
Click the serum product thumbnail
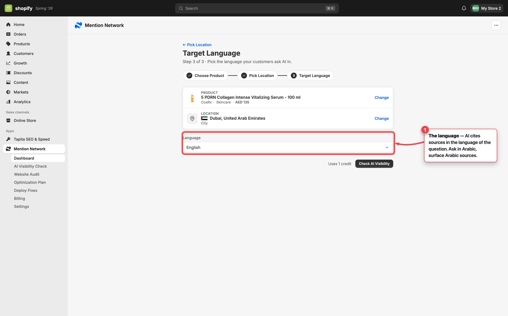192,98
